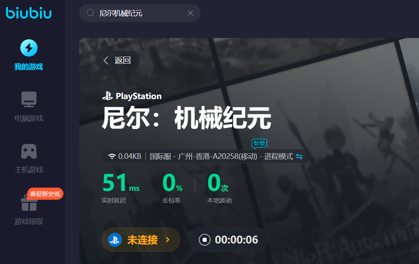Screen dimensions: 419x264
Task: Open My Games lightning icon
Action: 29,48
